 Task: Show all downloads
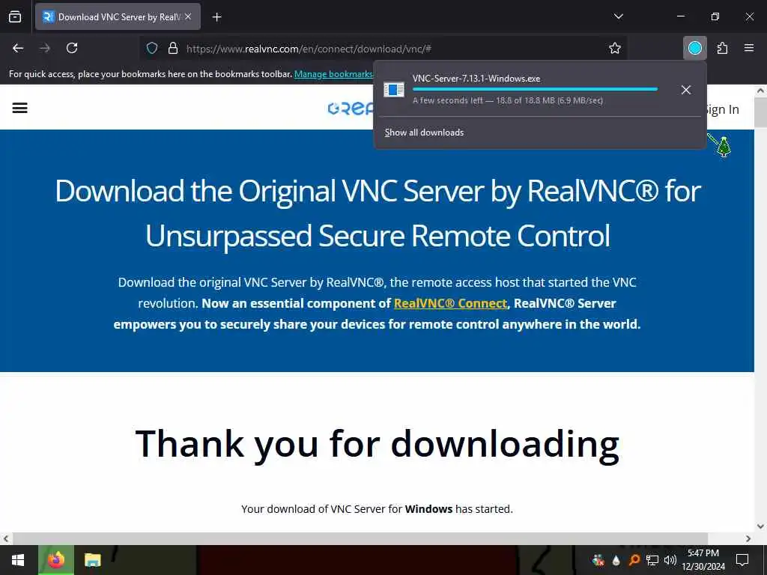(424, 133)
